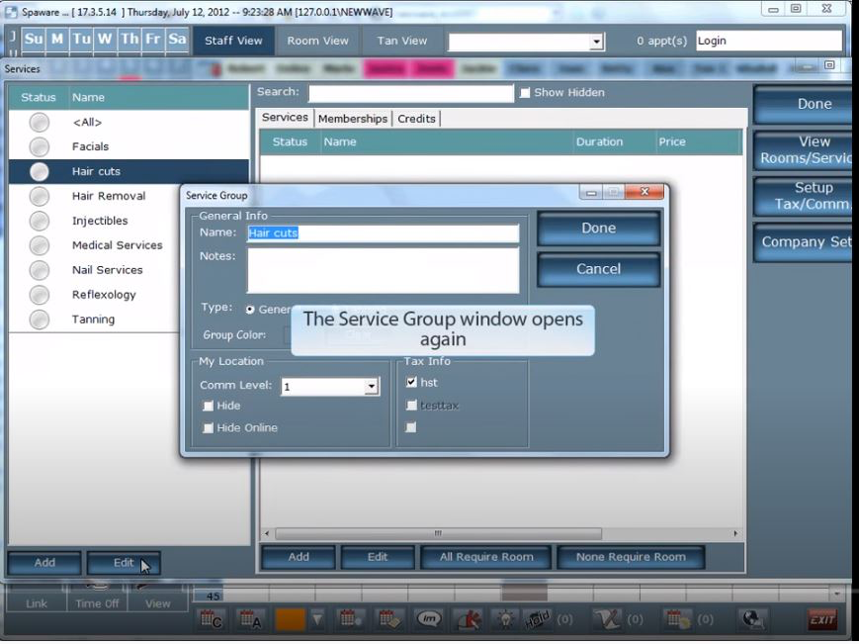859x644 pixels.
Task: Click Add below the service group list
Action: point(44,563)
